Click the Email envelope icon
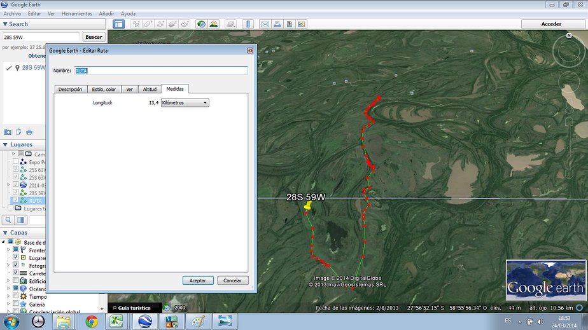Image resolution: width=588 pixels, height=330 pixels. coord(265,24)
